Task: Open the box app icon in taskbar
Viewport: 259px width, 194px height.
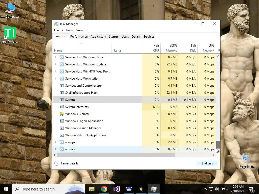Action: pos(129,189)
